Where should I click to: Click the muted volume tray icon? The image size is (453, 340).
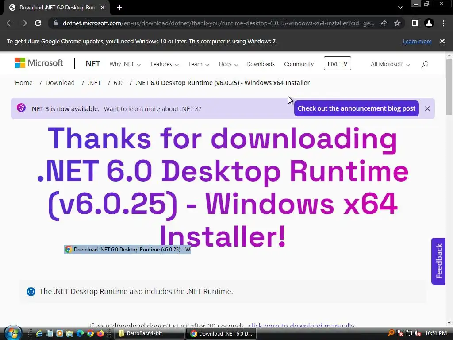tap(418, 333)
